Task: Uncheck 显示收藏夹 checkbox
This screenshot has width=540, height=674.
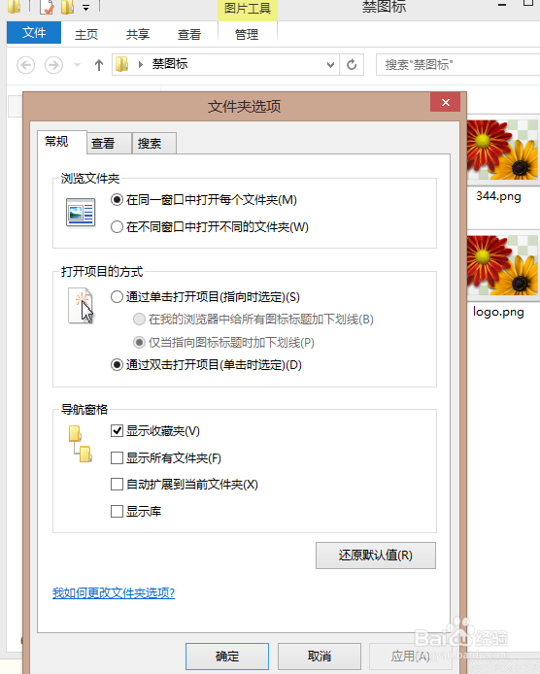Action: click(x=117, y=430)
